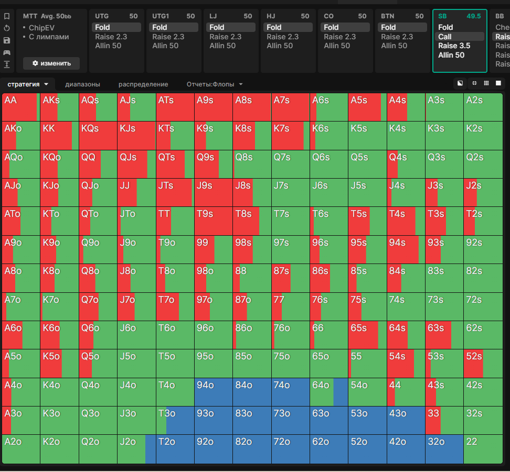510x472 pixels.
Task: Click the 22 hand cell
Action: (483, 449)
